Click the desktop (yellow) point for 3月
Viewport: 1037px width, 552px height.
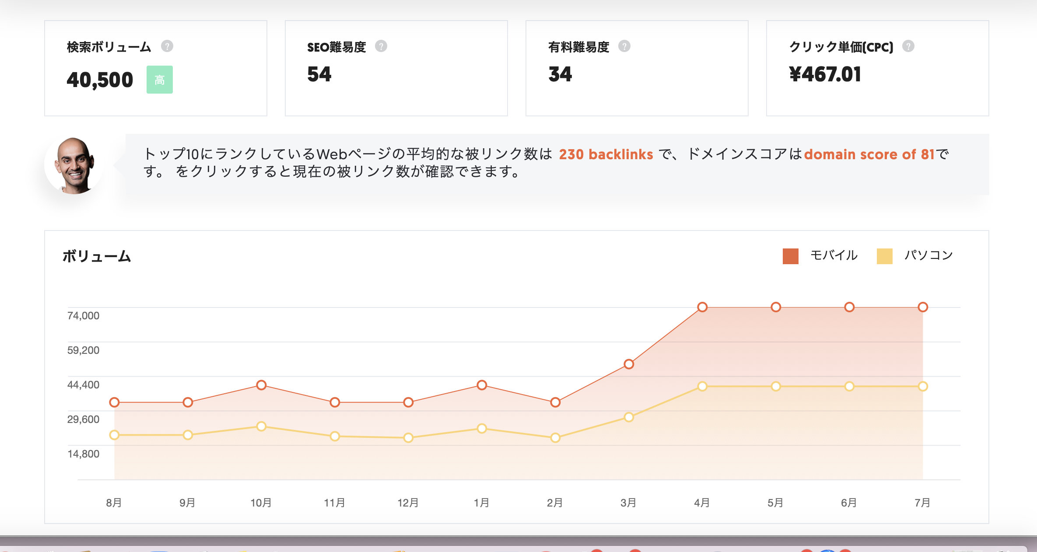[x=629, y=417]
